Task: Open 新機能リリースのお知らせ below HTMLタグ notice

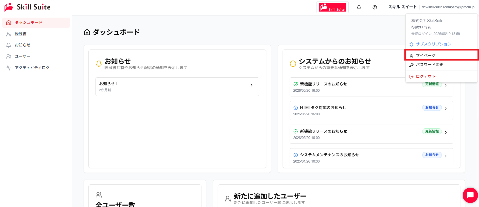Action: [x=371, y=134]
